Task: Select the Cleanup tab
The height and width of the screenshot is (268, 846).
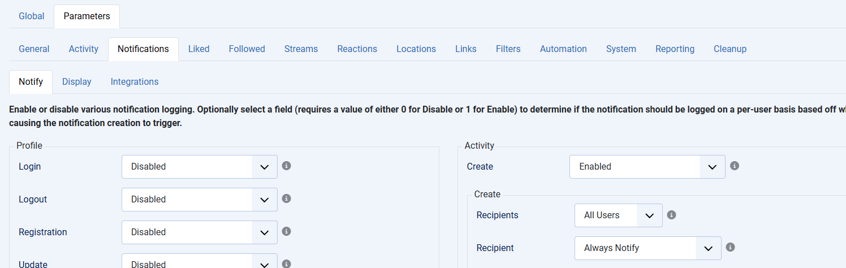Action: (x=730, y=49)
